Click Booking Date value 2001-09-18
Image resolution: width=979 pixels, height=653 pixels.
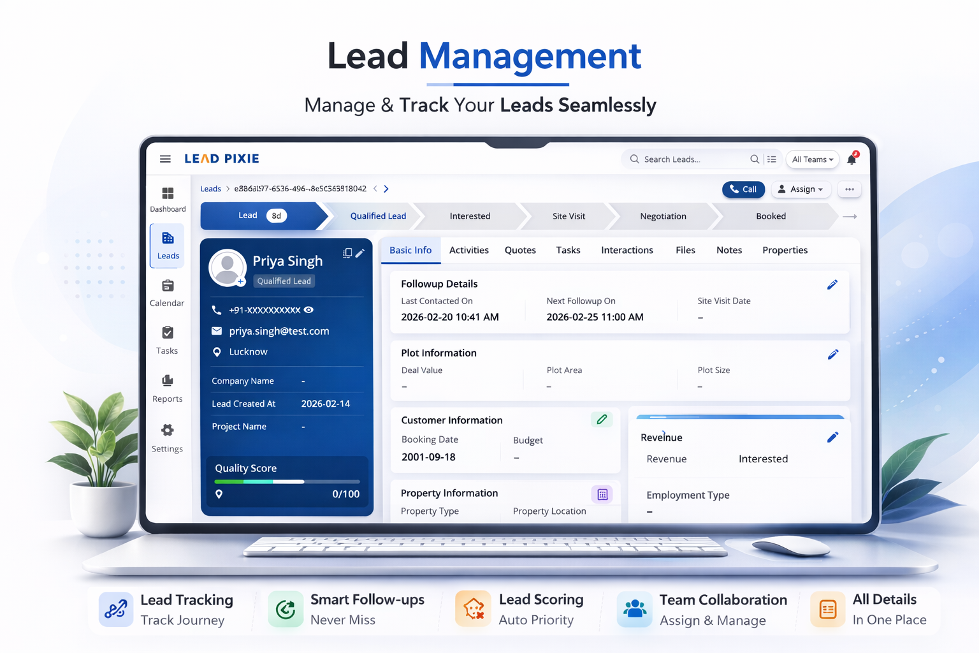pos(428,457)
